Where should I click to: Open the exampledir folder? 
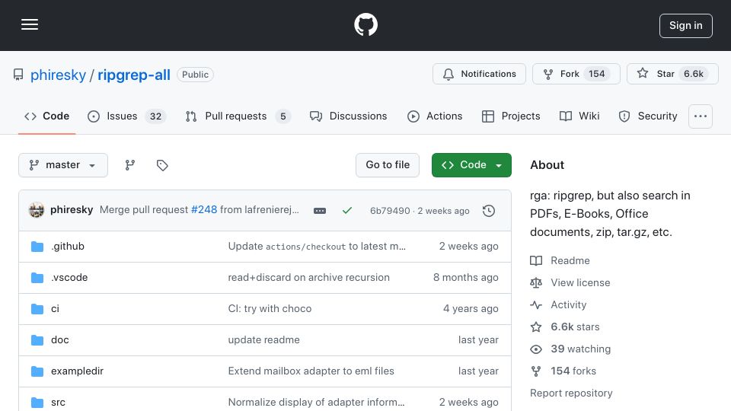(x=78, y=371)
